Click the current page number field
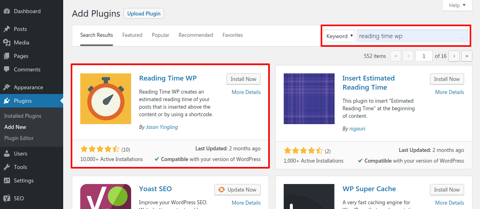480x209 pixels. coord(424,56)
